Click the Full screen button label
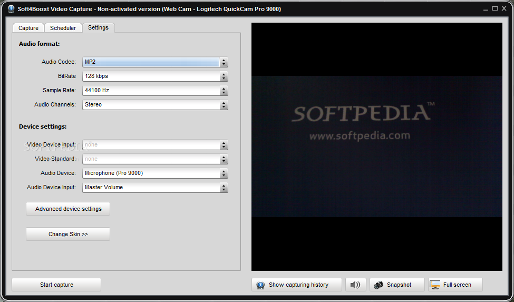The height and width of the screenshot is (302, 514). click(457, 285)
